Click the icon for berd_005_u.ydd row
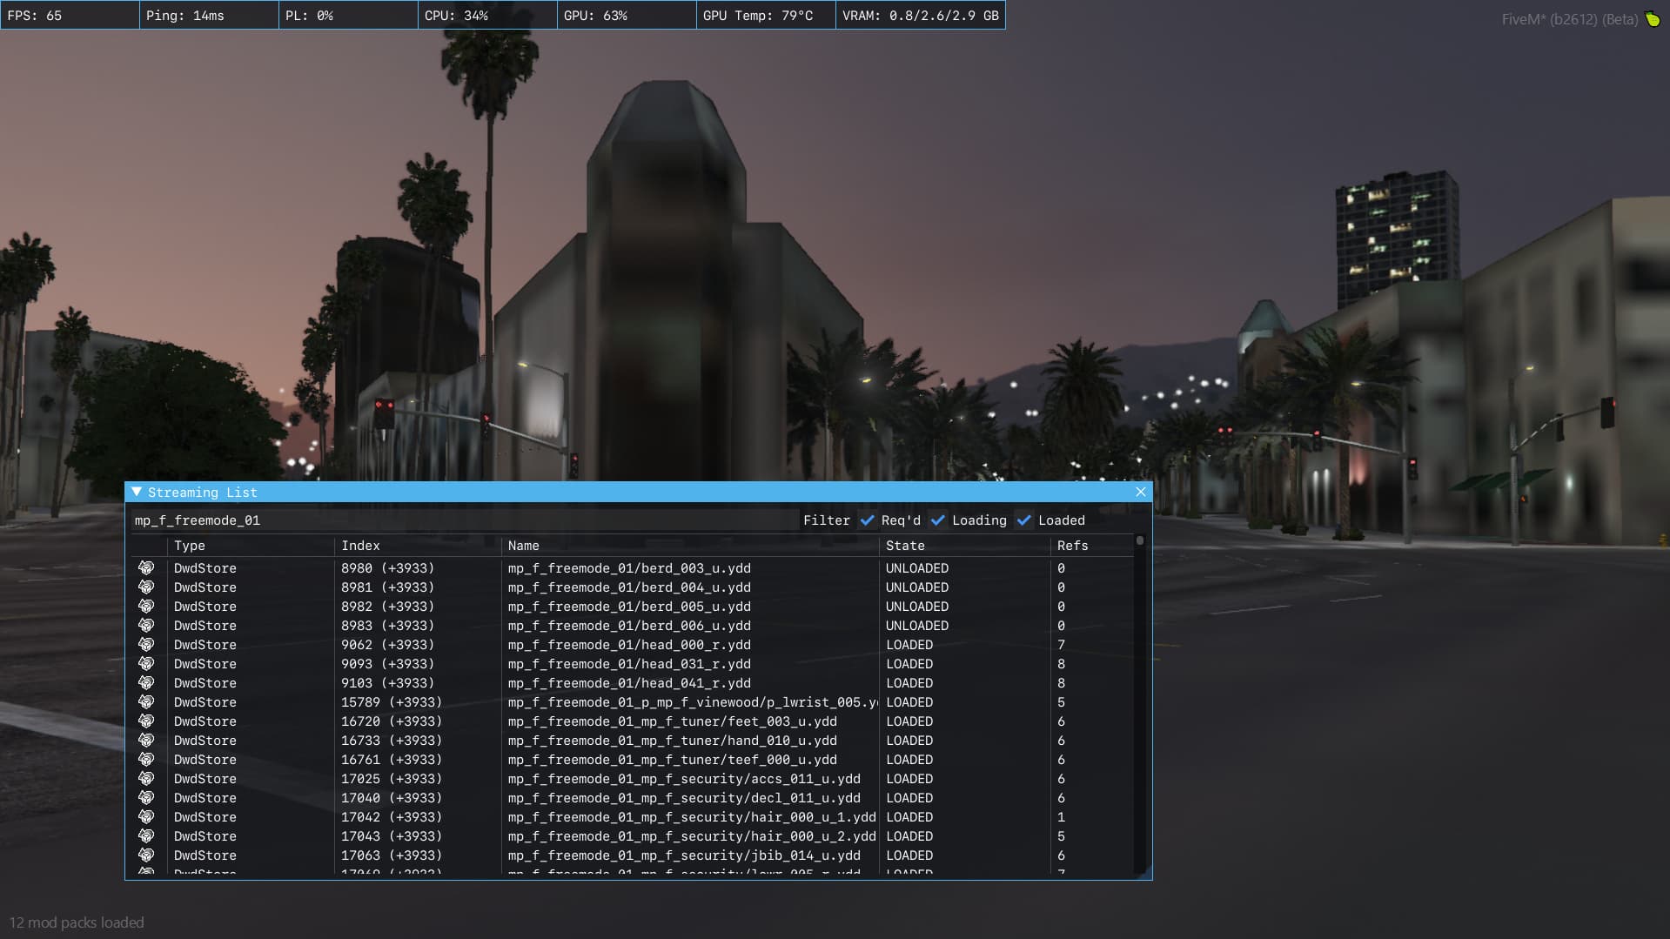Screen dimensions: 1670x939 [146, 607]
